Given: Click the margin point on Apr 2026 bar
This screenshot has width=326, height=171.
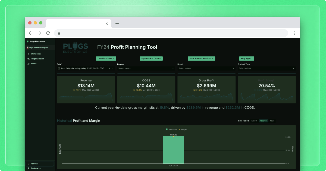Looking at the screenshot, I should [x=173, y=137].
